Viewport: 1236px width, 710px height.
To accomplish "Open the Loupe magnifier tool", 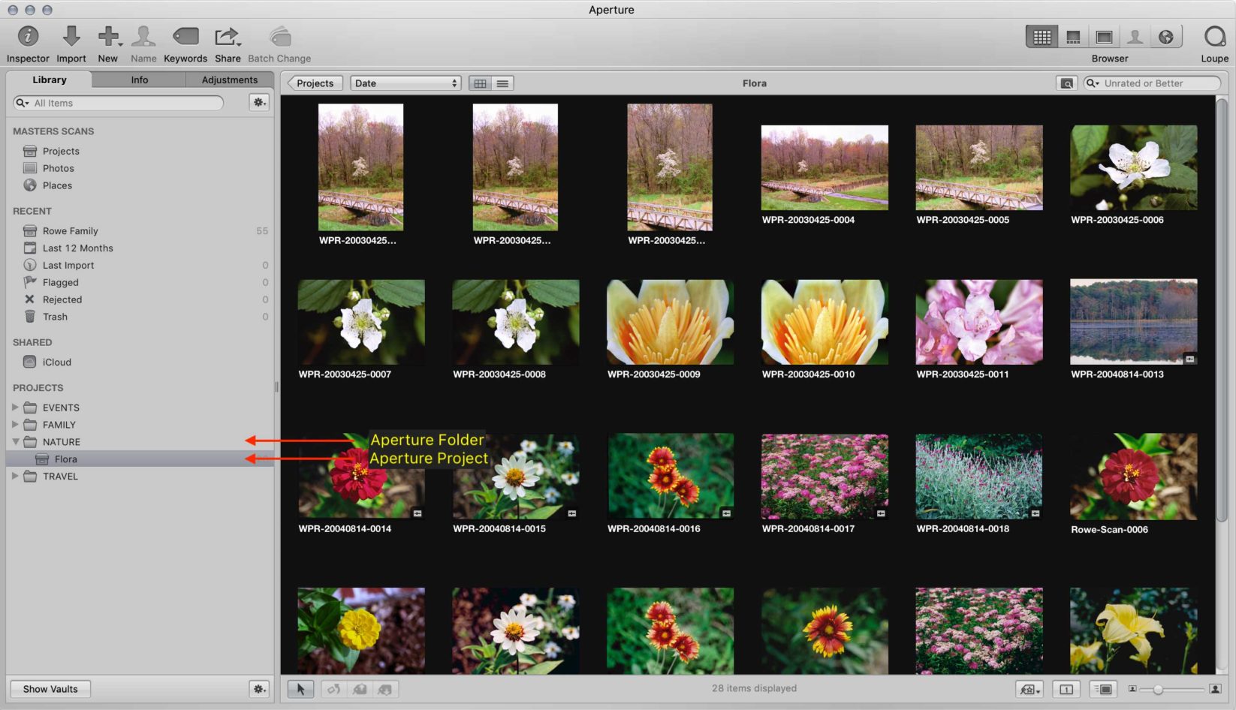I will (x=1214, y=36).
